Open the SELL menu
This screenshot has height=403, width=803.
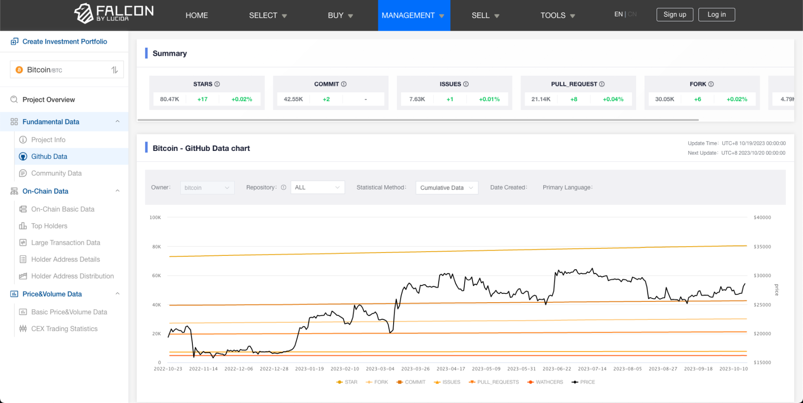[486, 15]
